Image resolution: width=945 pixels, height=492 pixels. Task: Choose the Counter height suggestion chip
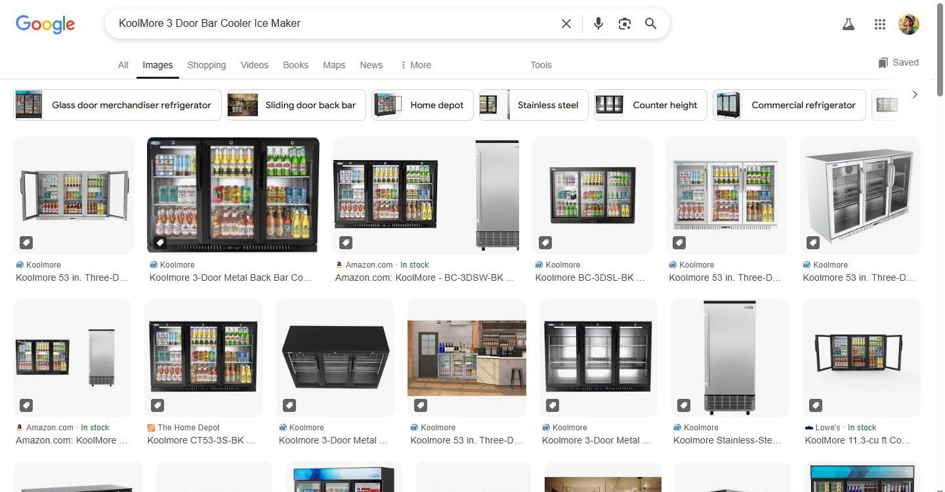pos(650,105)
